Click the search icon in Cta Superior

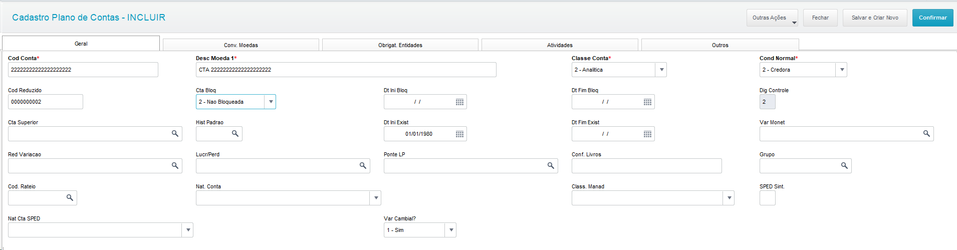pos(175,134)
